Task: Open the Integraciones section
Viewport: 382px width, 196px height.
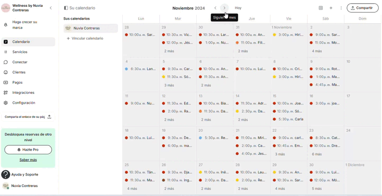Action: (x=28, y=93)
